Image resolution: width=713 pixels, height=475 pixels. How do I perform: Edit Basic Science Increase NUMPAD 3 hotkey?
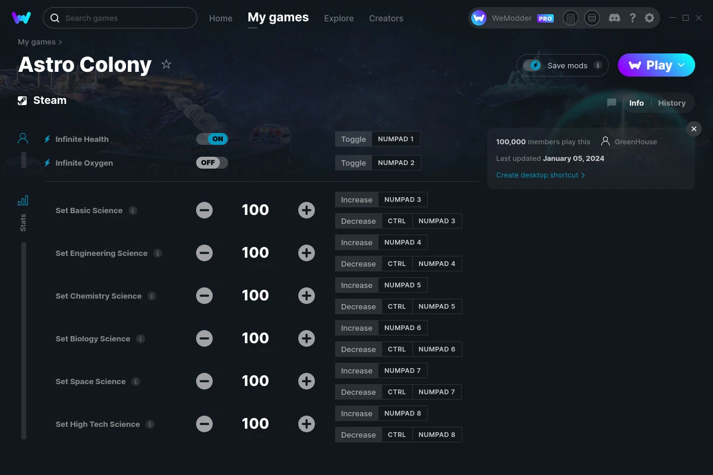[x=381, y=199]
